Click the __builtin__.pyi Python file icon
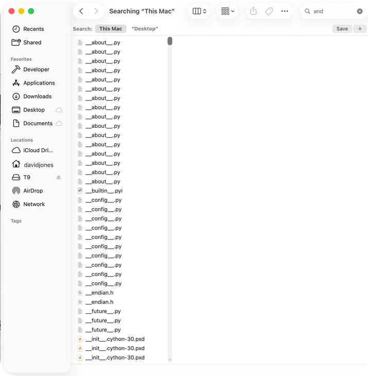The width and height of the screenshot is (368, 376). pos(80,191)
